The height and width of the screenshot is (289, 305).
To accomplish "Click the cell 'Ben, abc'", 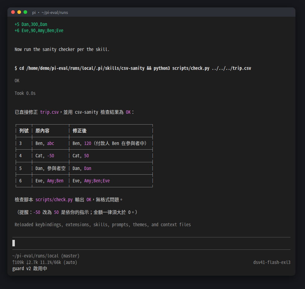I will 45,143.
